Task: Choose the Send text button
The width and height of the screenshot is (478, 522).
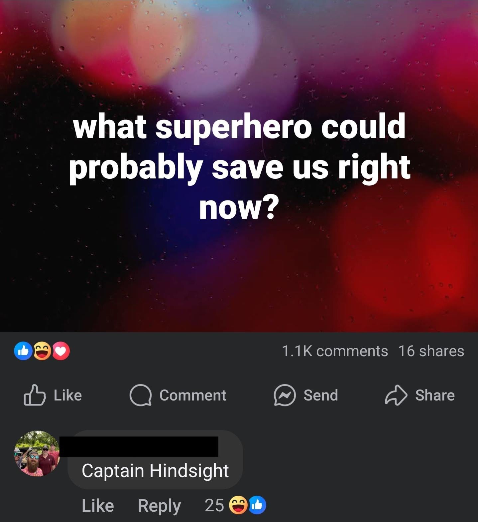Action: click(321, 395)
